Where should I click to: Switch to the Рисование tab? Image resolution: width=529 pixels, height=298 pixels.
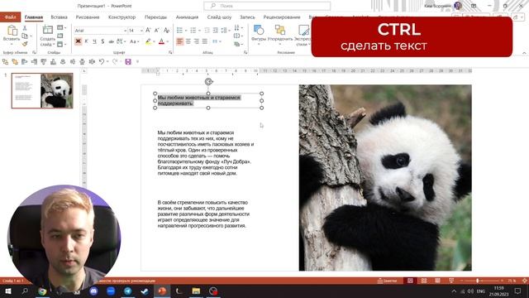[88, 17]
